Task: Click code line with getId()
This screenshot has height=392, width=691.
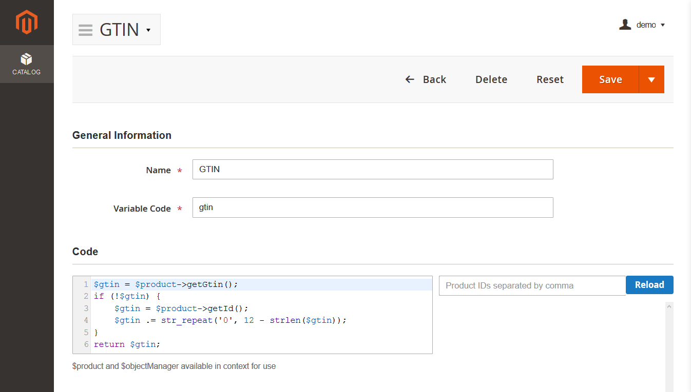Action: tap(181, 308)
